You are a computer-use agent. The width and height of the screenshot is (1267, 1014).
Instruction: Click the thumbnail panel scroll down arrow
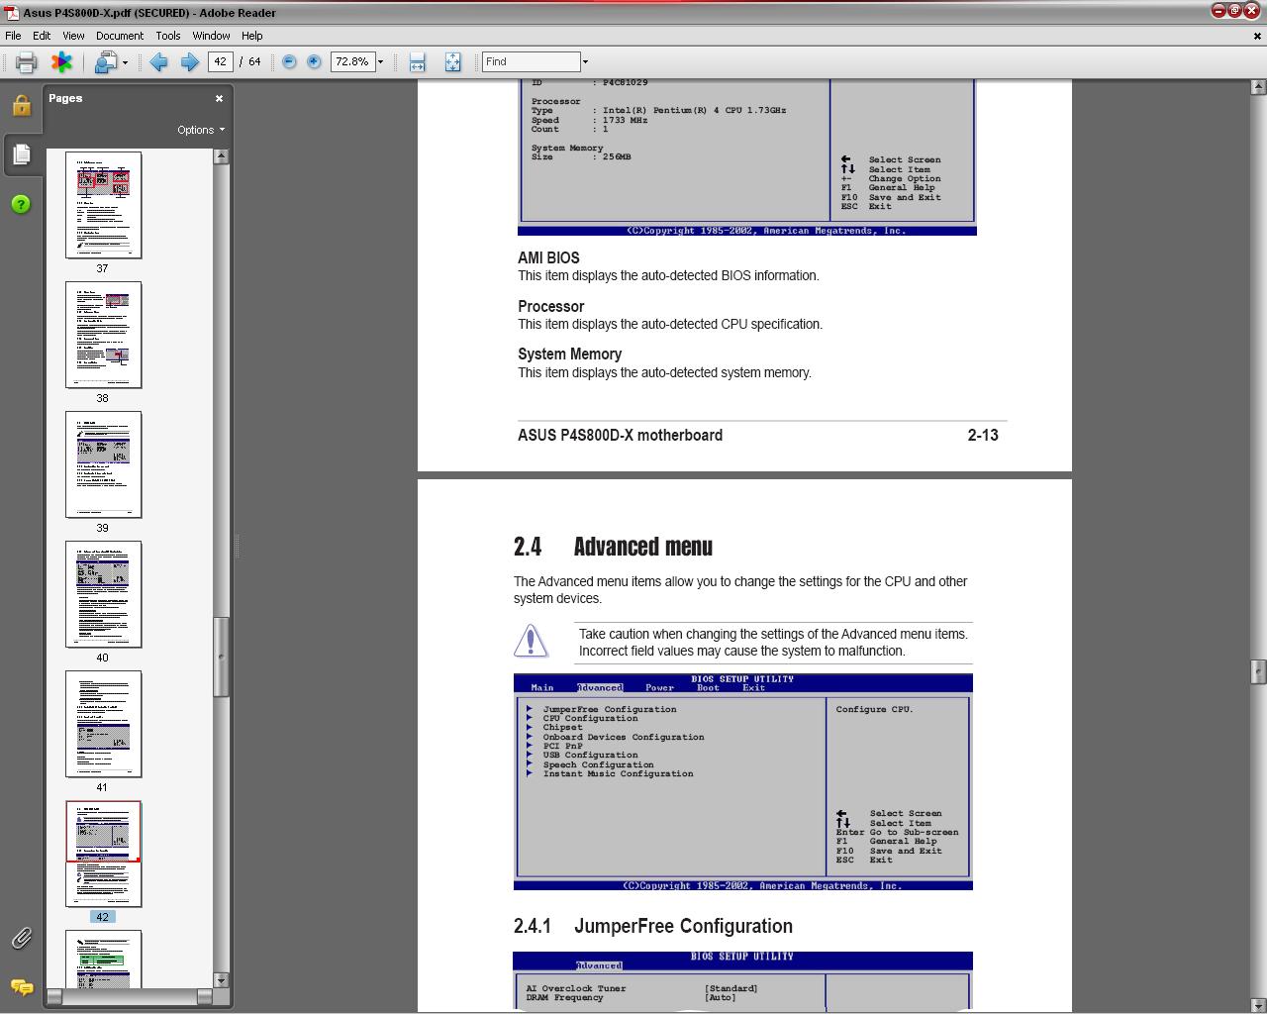tap(221, 980)
